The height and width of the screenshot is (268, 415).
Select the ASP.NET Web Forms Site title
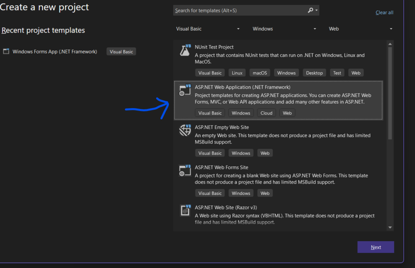pyautogui.click(x=222, y=167)
